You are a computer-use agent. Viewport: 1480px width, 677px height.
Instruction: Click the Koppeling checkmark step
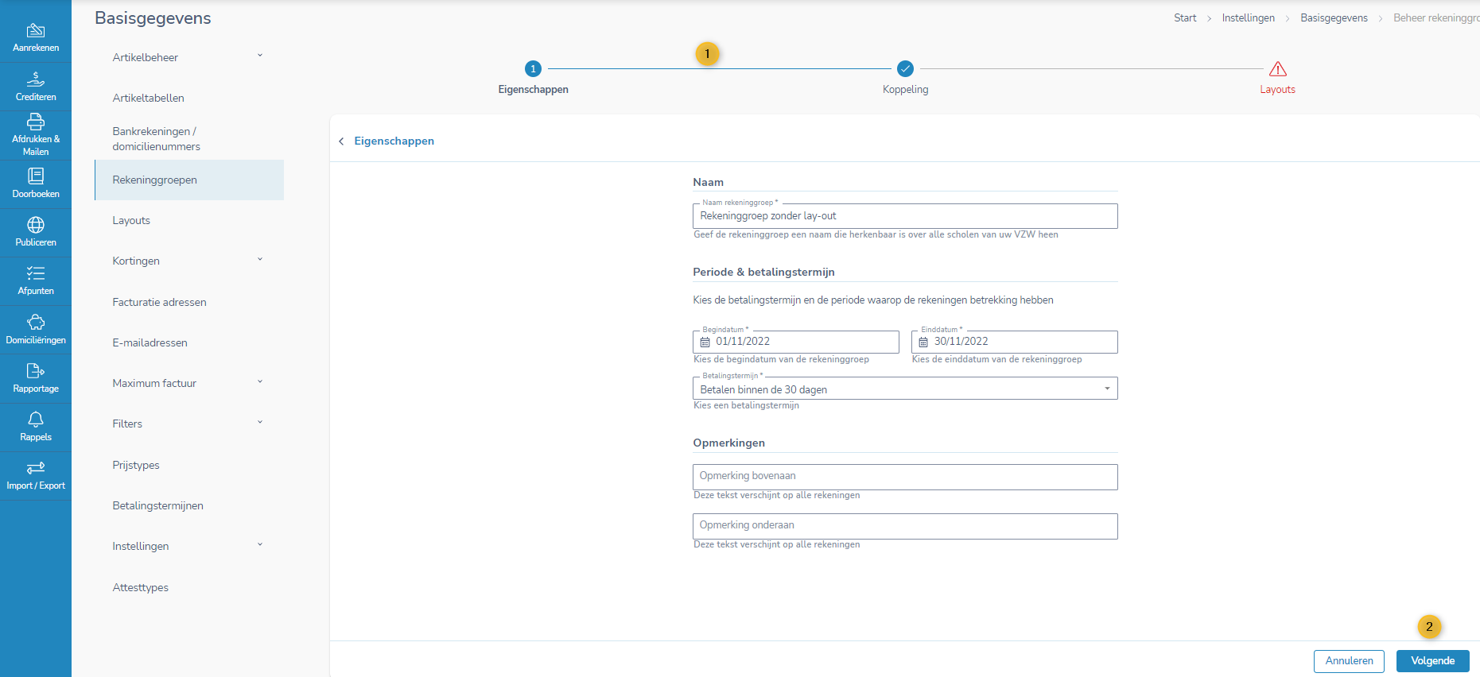(x=905, y=68)
